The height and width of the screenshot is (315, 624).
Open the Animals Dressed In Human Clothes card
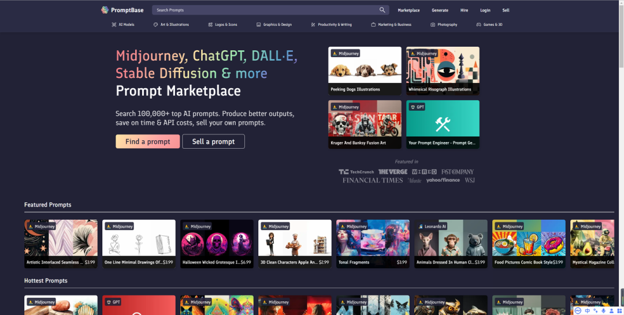click(x=451, y=244)
